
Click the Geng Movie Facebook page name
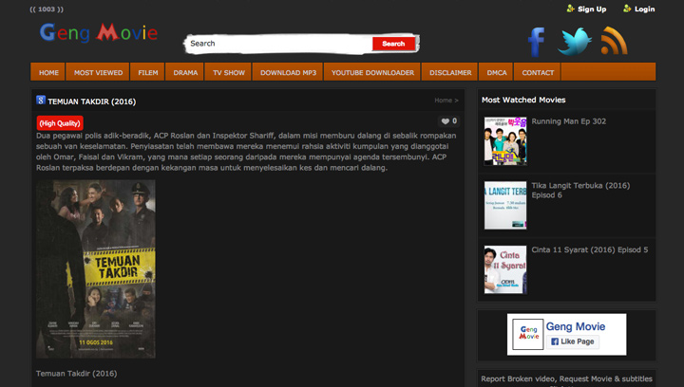(x=576, y=326)
